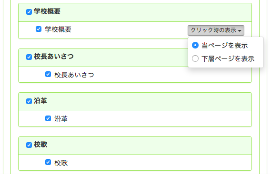Choose the 下層ページを表示 menu label
The width and height of the screenshot is (271, 174).
(x=228, y=59)
